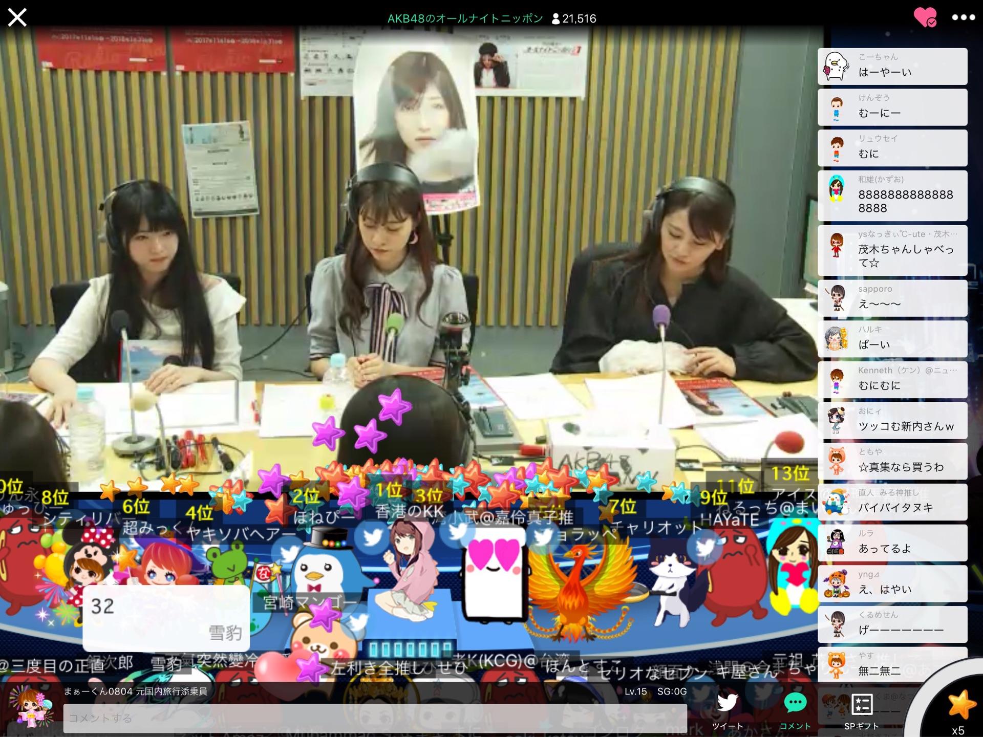The image size is (983, 737).
Task: Toggle the pink heart follow icon
Action: (925, 18)
